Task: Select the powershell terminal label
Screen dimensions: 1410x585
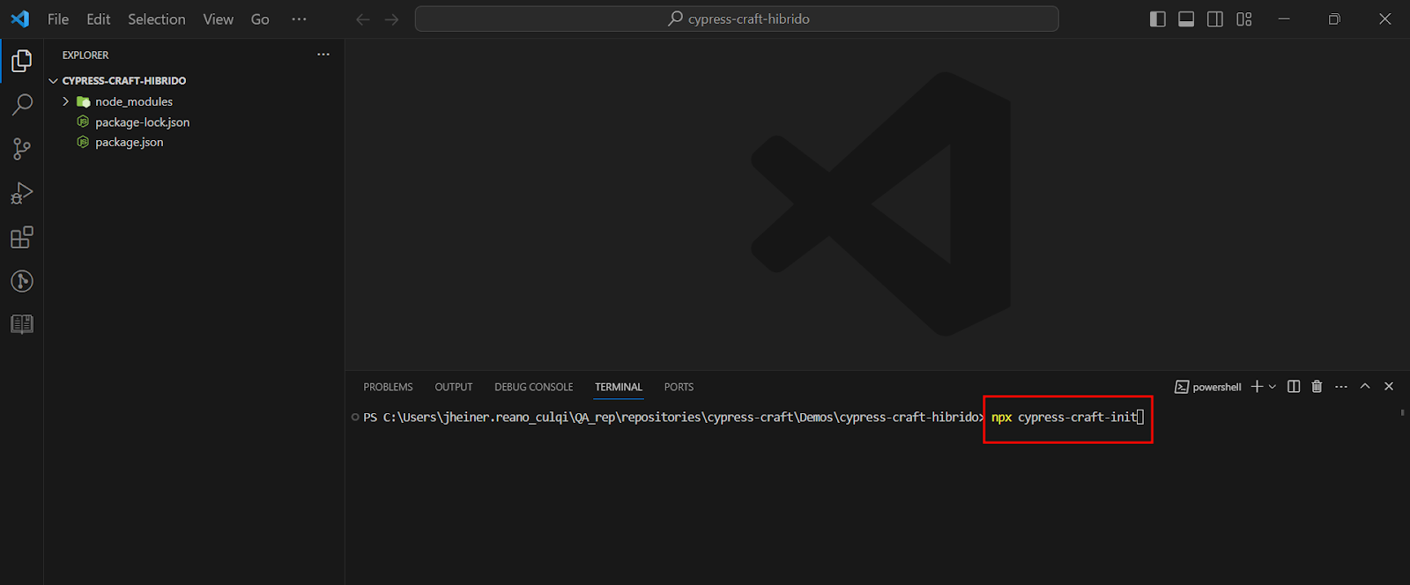Action: pos(1208,387)
